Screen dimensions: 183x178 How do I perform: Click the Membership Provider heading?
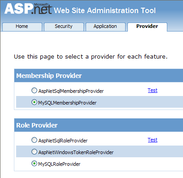pos(49,76)
